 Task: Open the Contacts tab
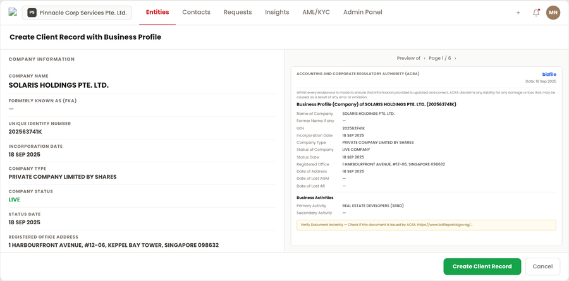coord(197,13)
